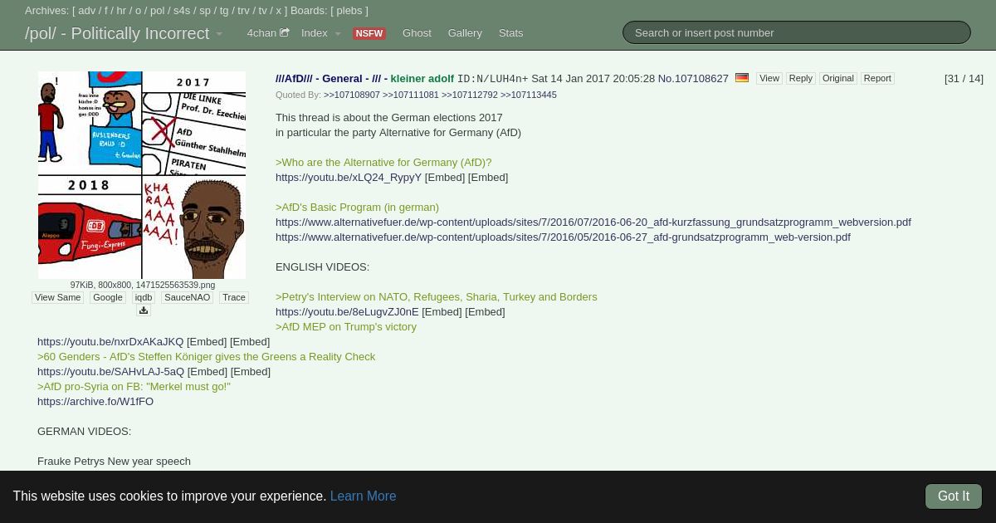
Task: Reply to post 107108627
Action: click(x=800, y=78)
